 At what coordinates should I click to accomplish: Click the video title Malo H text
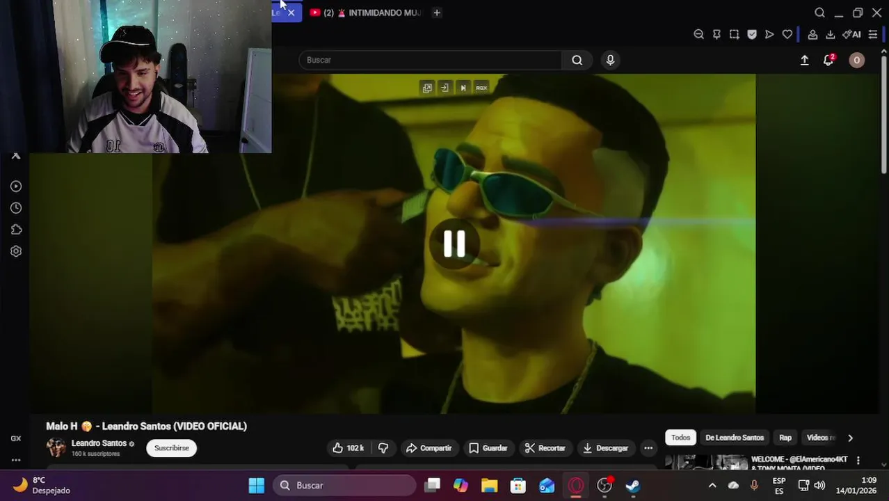coord(146,426)
